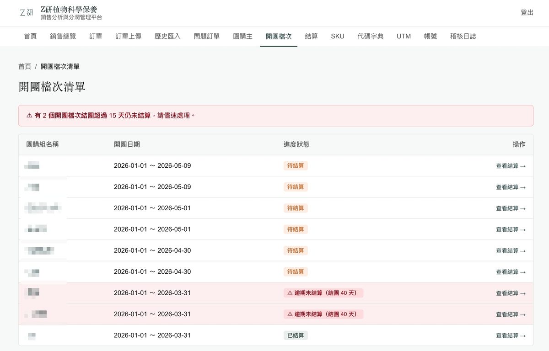549x351 pixels.
Task: Click the overdue warning alert banner
Action: click(276, 116)
